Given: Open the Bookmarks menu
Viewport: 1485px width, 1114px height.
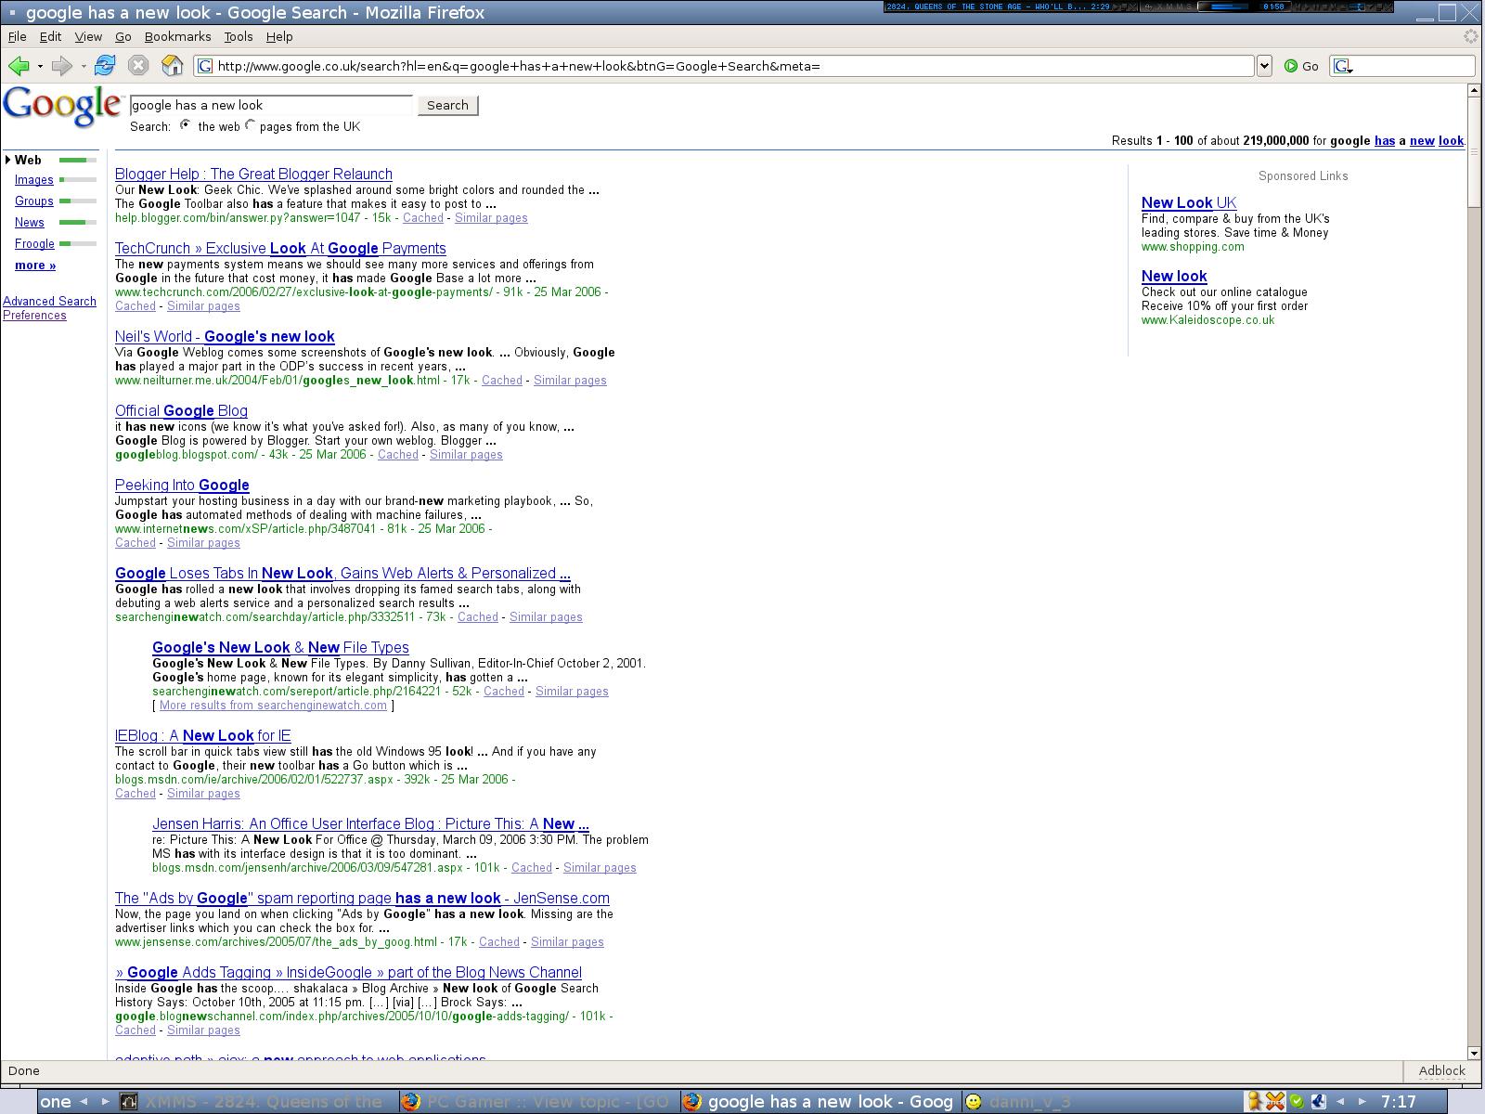Looking at the screenshot, I should coord(177,36).
